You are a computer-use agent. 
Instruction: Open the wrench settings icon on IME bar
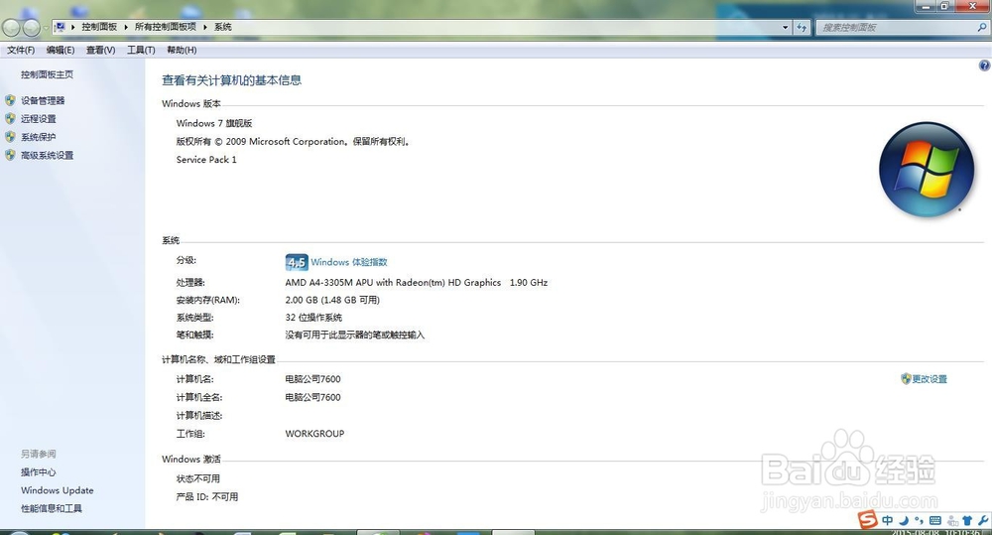coord(982,521)
